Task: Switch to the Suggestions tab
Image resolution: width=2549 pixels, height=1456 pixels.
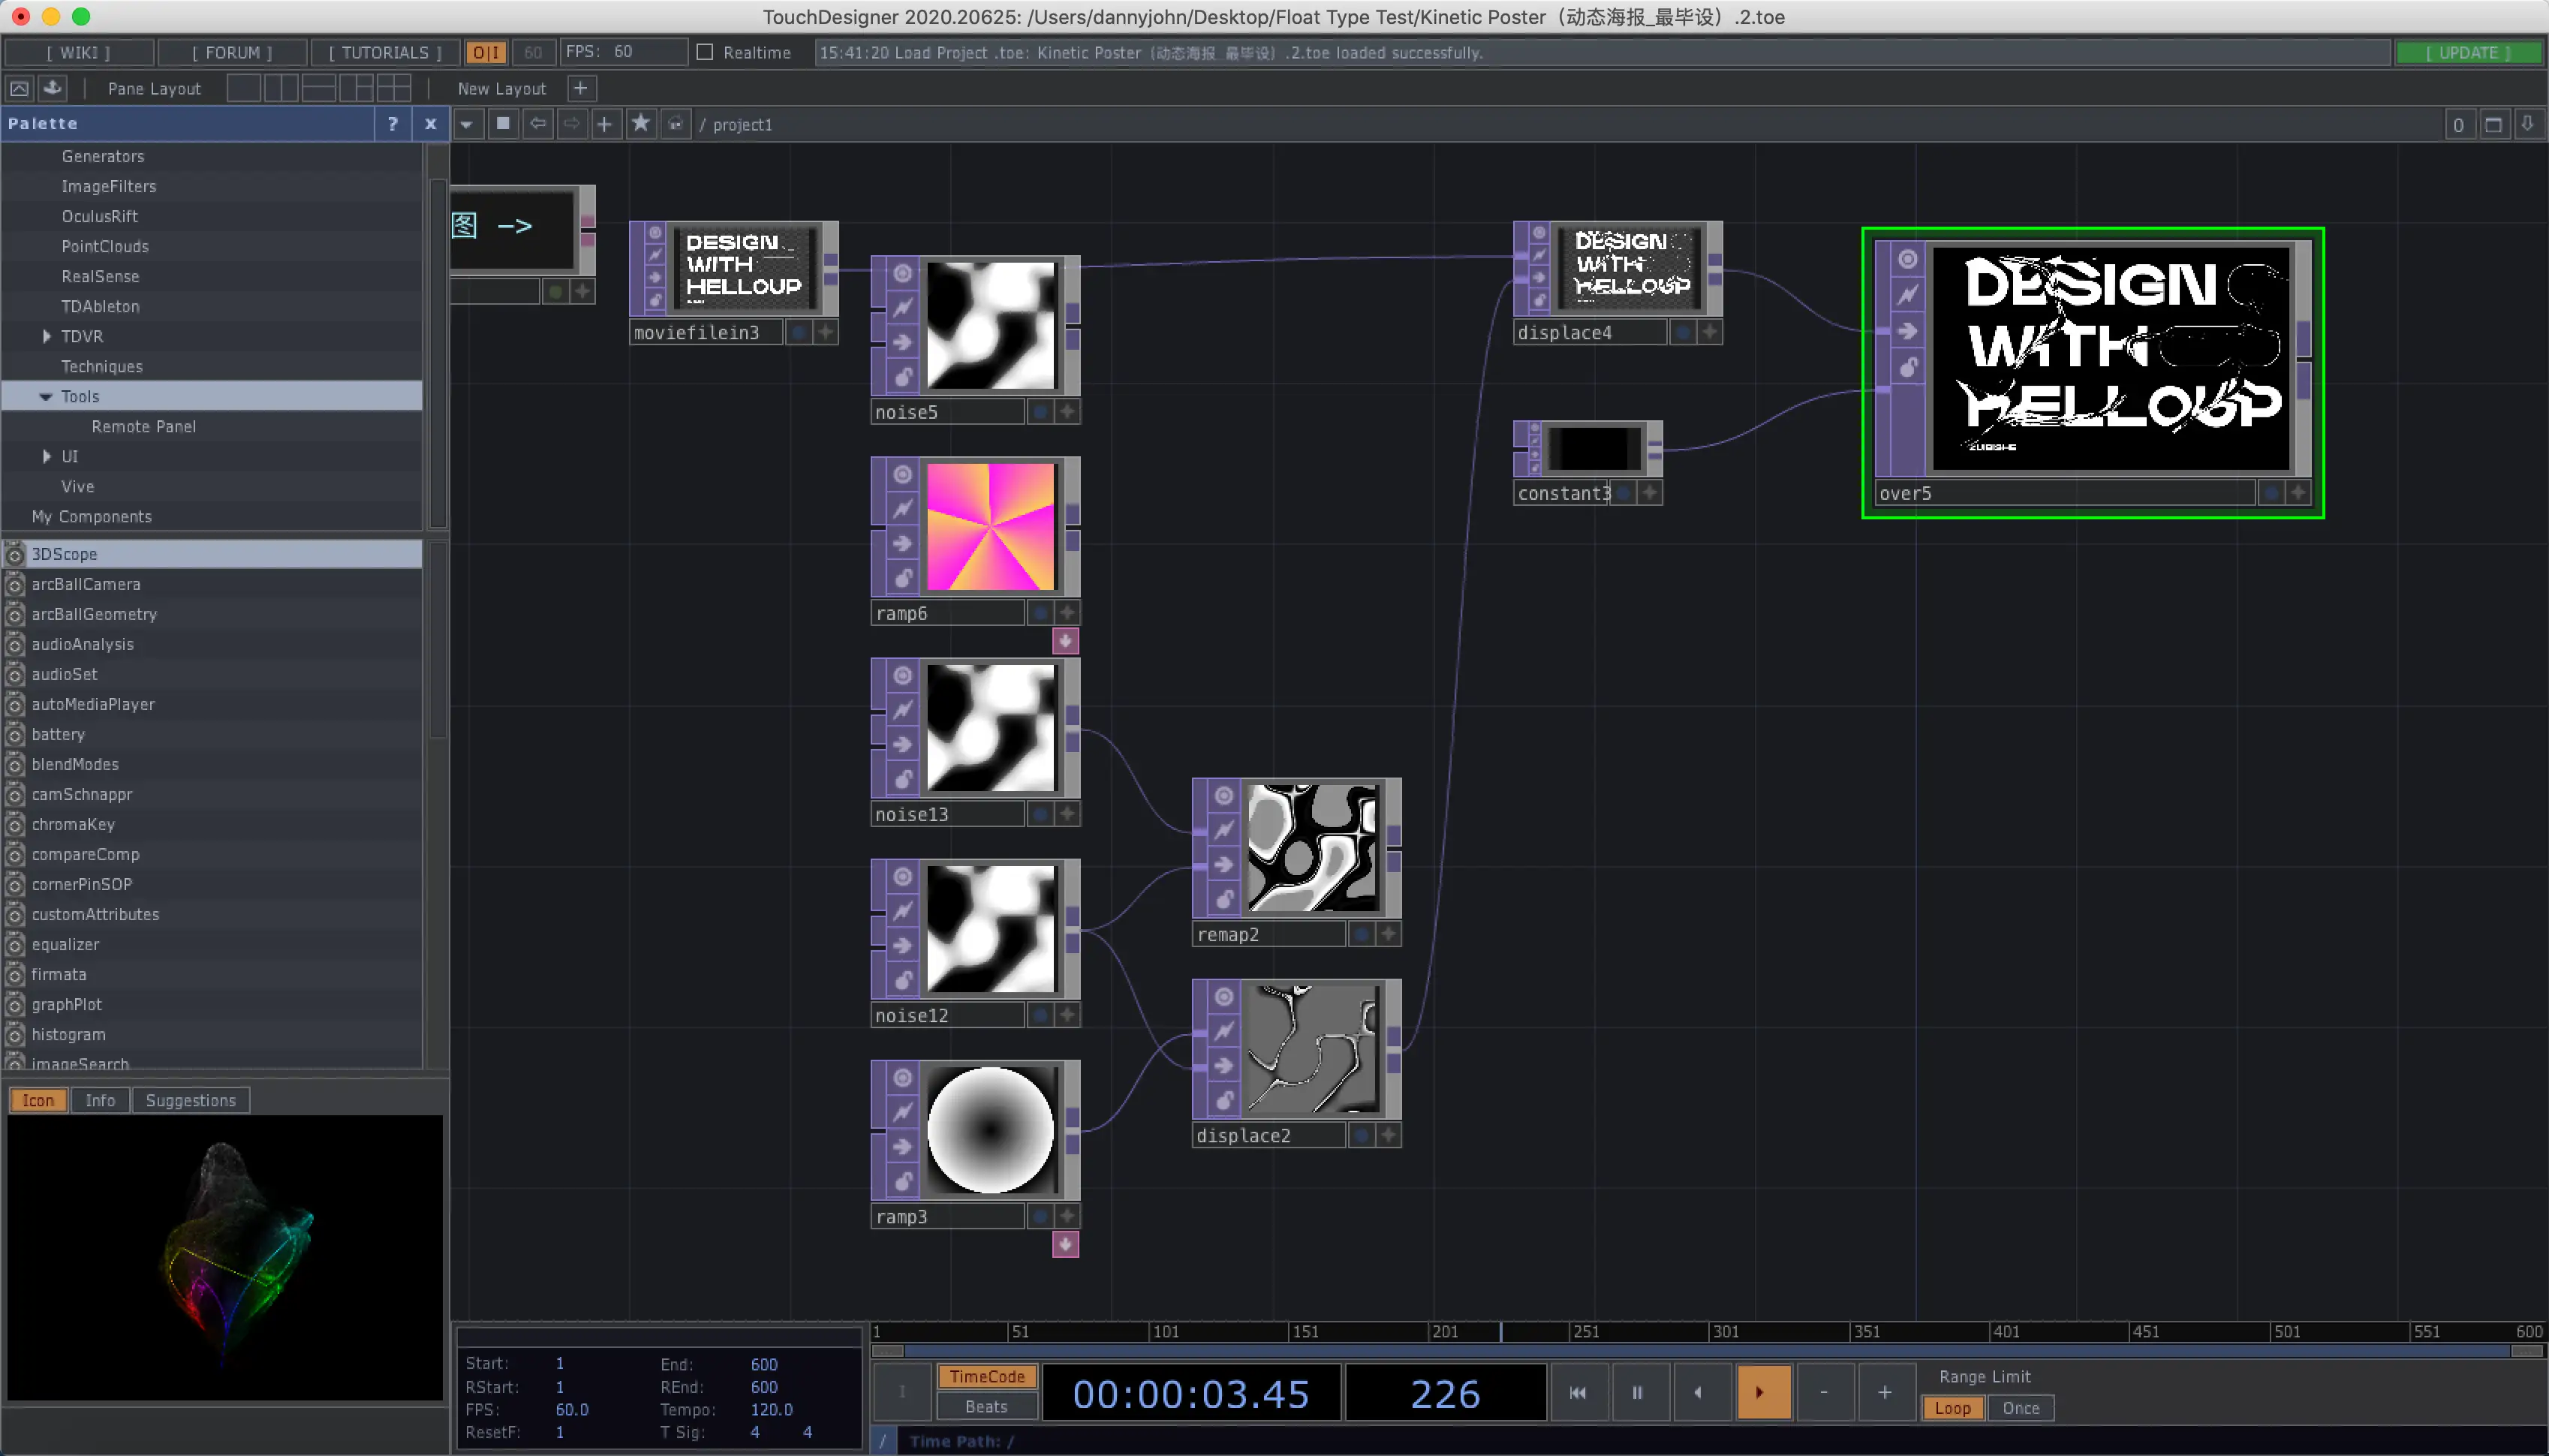Action: point(191,1100)
